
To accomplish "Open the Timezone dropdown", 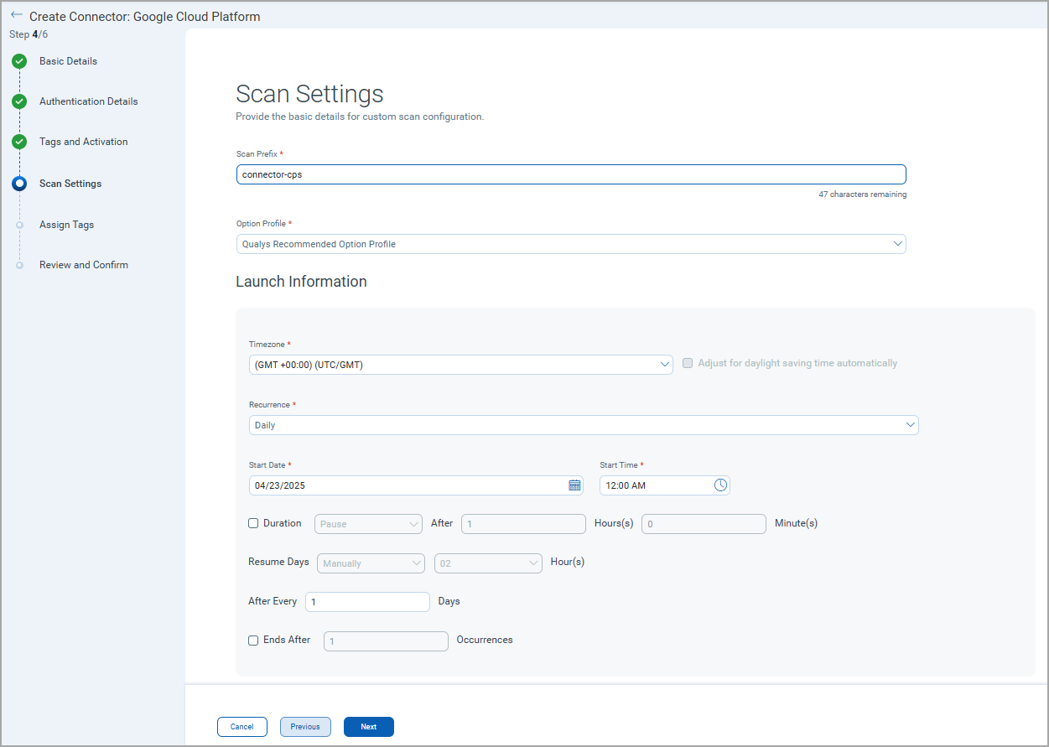I will tap(461, 365).
